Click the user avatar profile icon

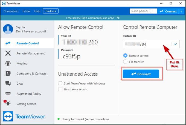coord(8,29)
